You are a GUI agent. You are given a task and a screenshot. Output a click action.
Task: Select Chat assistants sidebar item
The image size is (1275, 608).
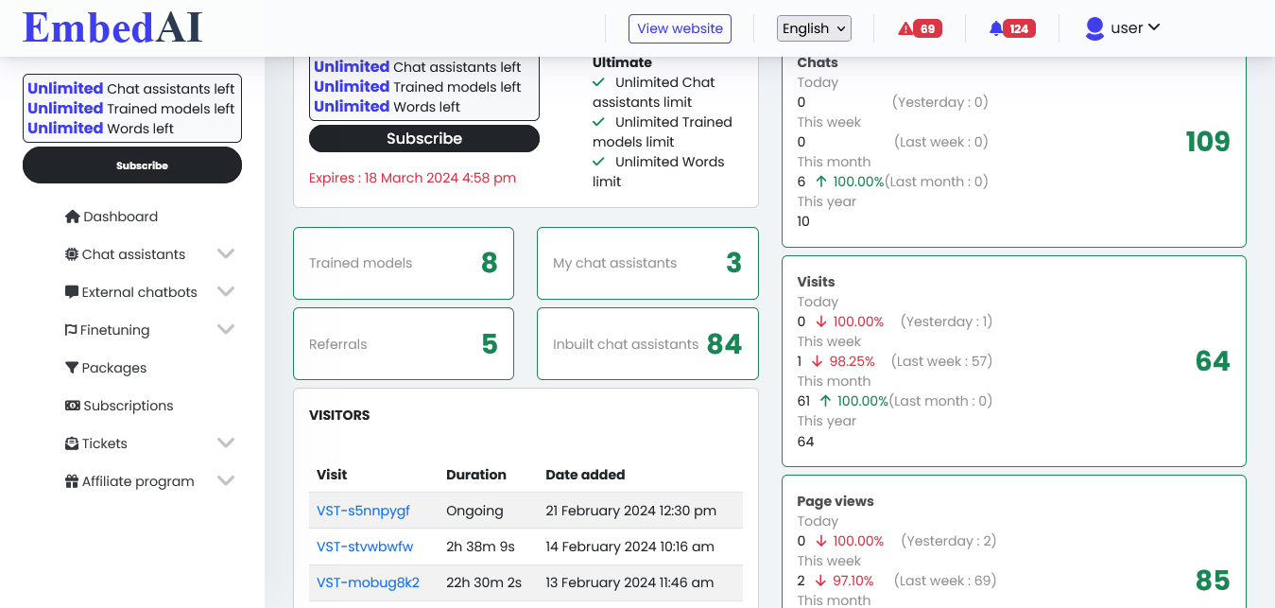tap(133, 254)
